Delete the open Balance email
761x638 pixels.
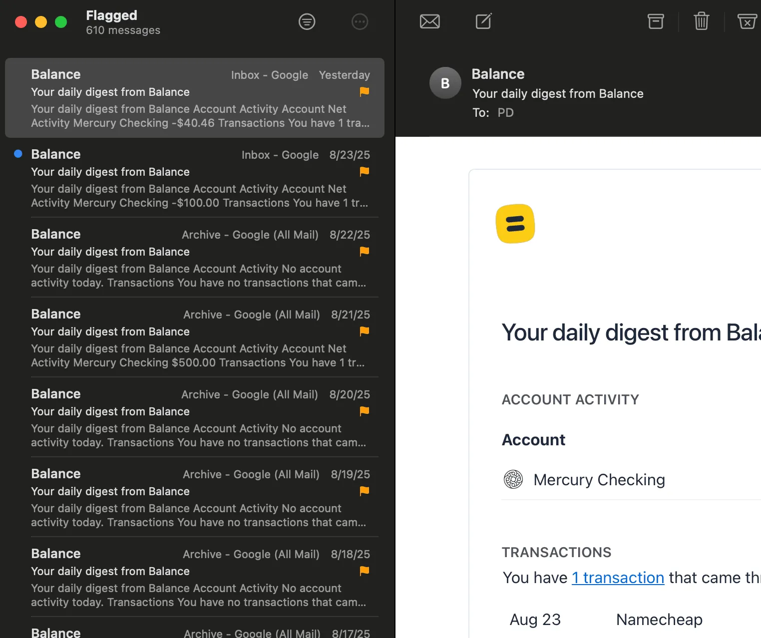coord(701,21)
